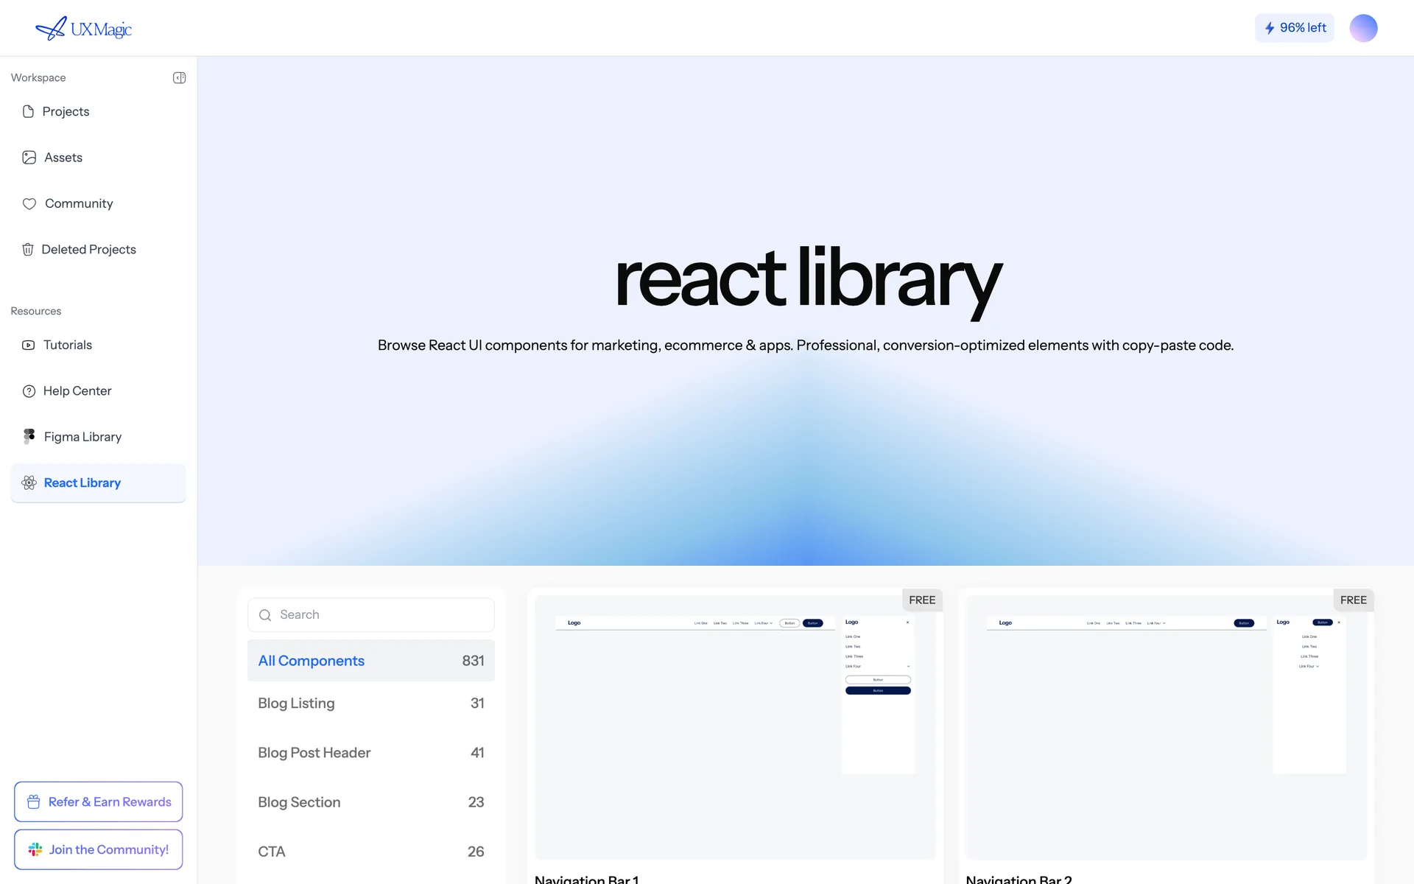This screenshot has height=884, width=1414.
Task: Click the search magnifier icon
Action: tap(265, 615)
